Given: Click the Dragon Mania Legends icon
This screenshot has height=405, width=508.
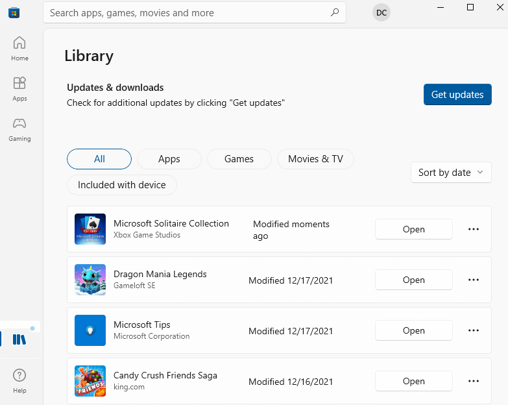Looking at the screenshot, I should 90,280.
